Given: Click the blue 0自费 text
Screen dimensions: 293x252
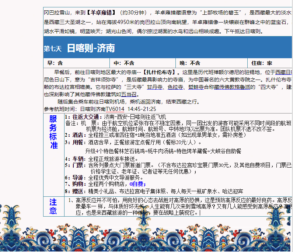Looking at the screenshot, I should click(x=137, y=184).
